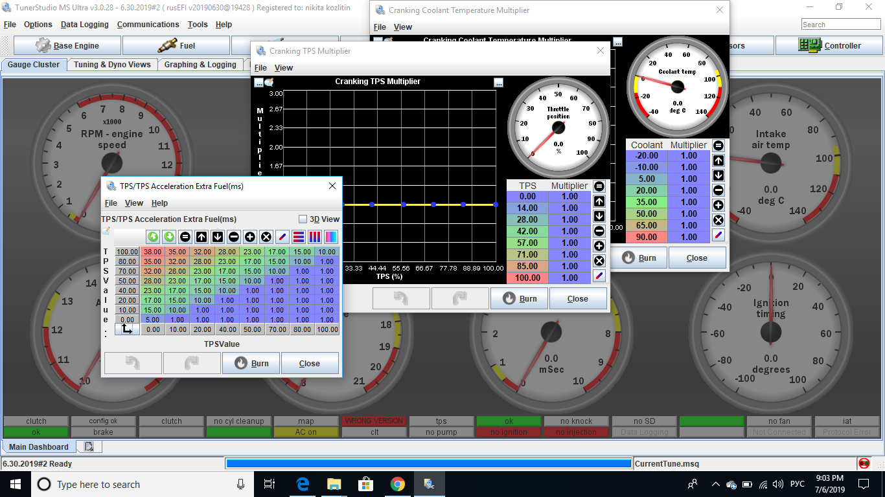This screenshot has height=497, width=885.
Task: Click minus icon in Cranking TPS Multiplier window
Action: pyautogui.click(x=599, y=231)
